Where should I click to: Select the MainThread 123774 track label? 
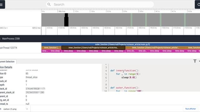8,48
